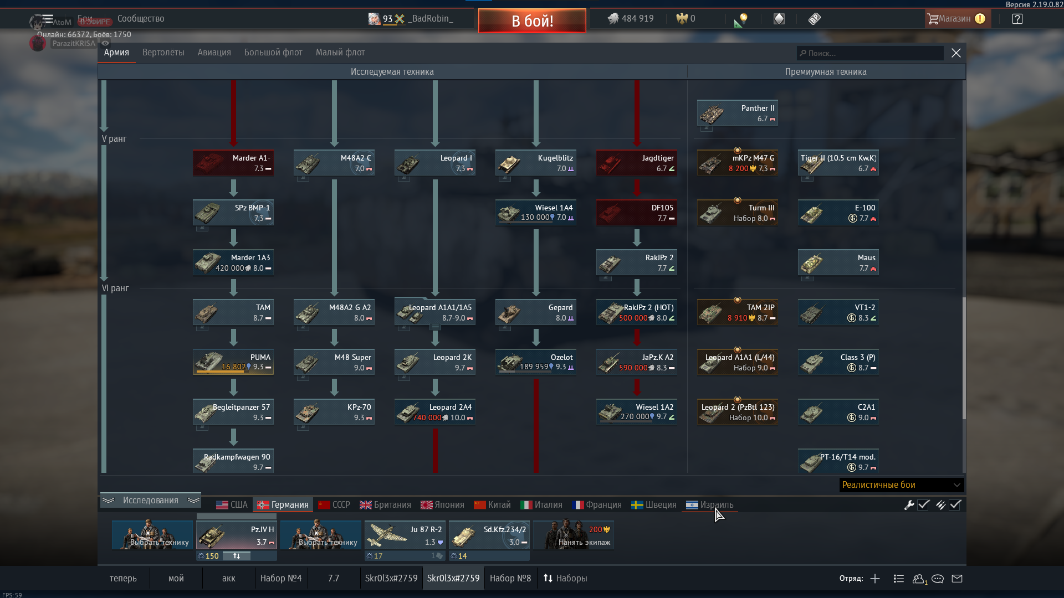Switch to the Большой флот tab

[x=273, y=53]
